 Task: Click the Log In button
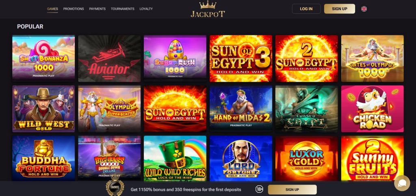306,9
